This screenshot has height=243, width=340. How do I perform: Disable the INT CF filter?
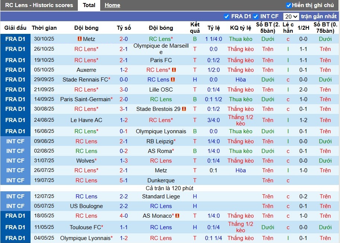coord(255,17)
